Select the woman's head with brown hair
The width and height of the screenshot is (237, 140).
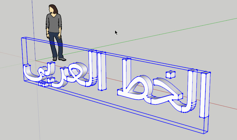coord(53,9)
